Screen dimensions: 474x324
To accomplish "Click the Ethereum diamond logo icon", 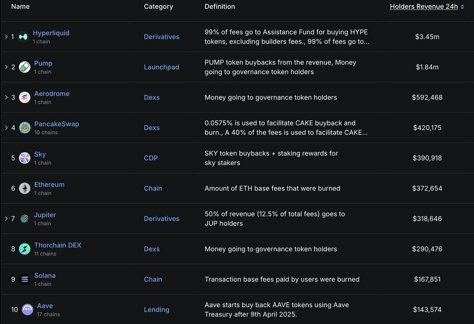I will pyautogui.click(x=25, y=188).
